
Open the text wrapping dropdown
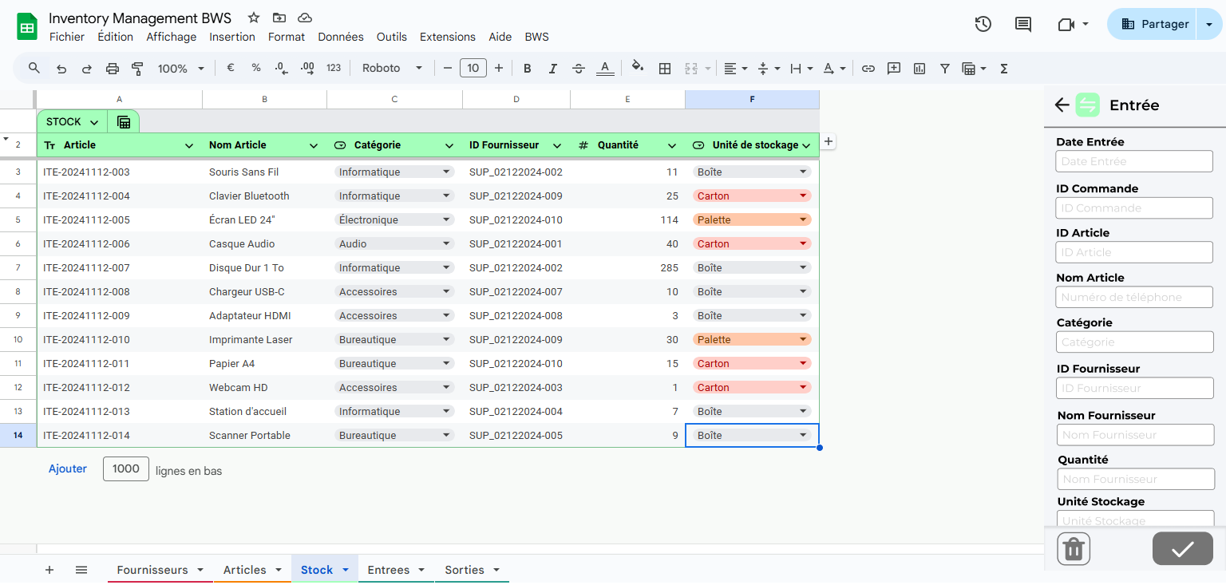[801, 69]
